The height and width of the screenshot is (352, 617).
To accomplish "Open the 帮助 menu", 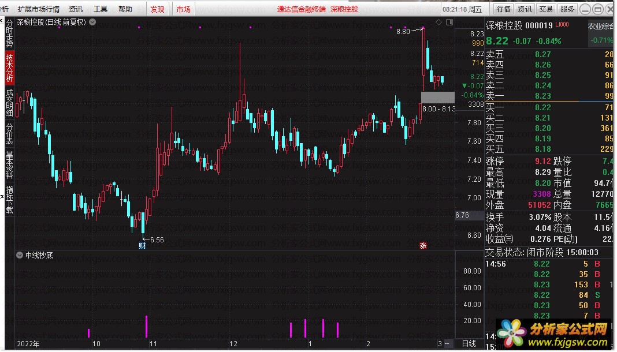I will (x=125, y=9).
